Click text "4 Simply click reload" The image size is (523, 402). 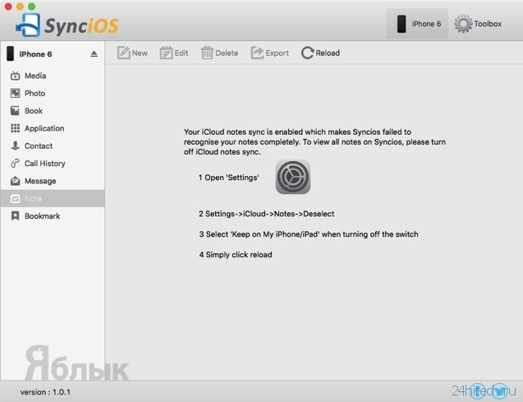coord(236,255)
